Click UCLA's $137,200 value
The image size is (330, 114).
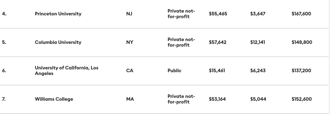click(301, 71)
